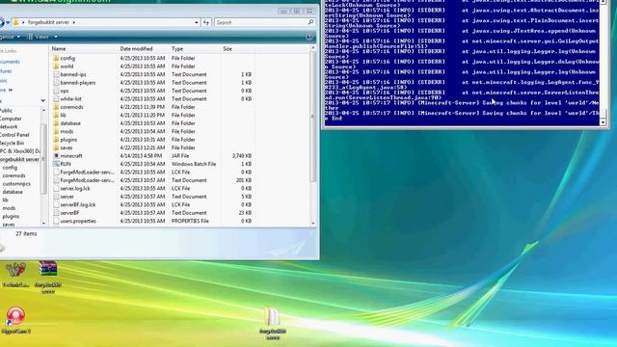Select custommpcs in the folder tree
Image resolution: width=617 pixels, height=347 pixels.
pos(16,184)
